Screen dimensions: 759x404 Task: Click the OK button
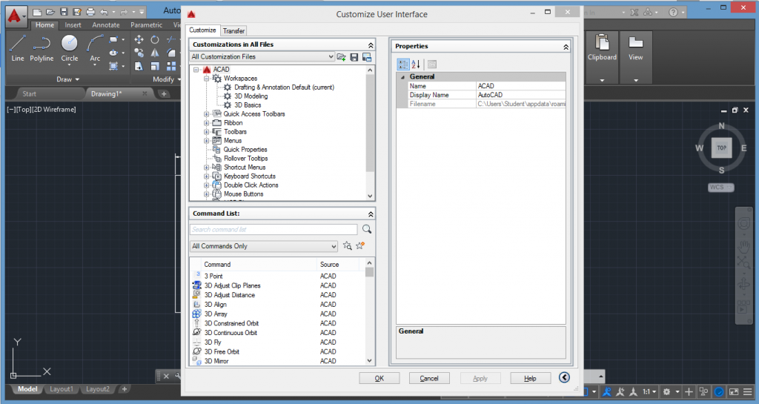(379, 378)
